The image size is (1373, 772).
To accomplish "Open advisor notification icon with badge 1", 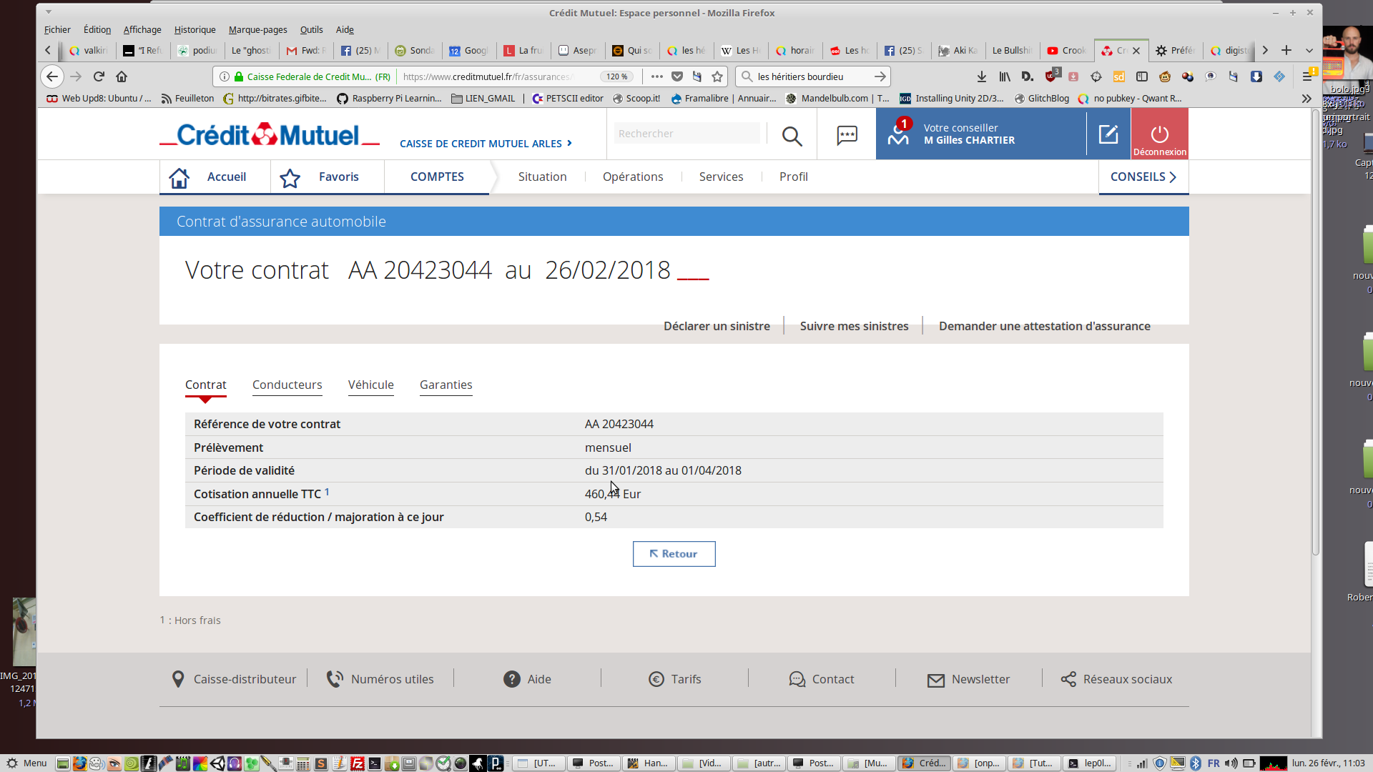I will [899, 133].
